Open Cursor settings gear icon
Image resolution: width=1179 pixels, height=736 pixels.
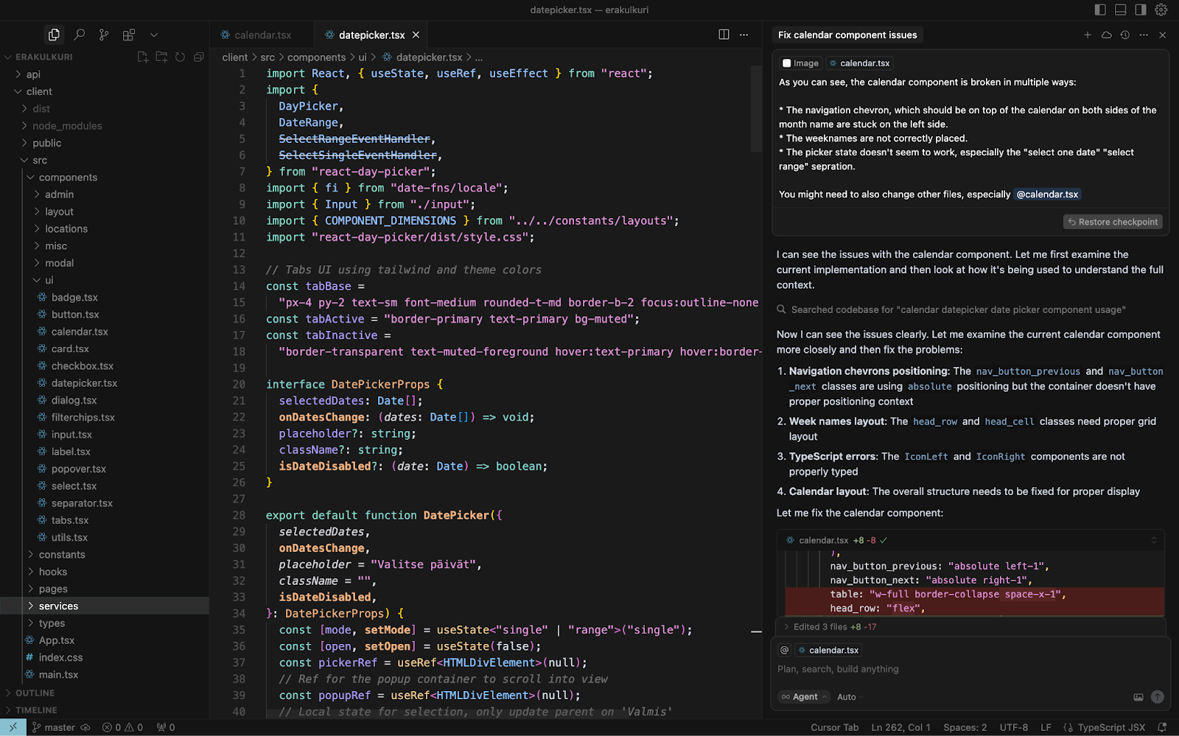coord(1161,10)
